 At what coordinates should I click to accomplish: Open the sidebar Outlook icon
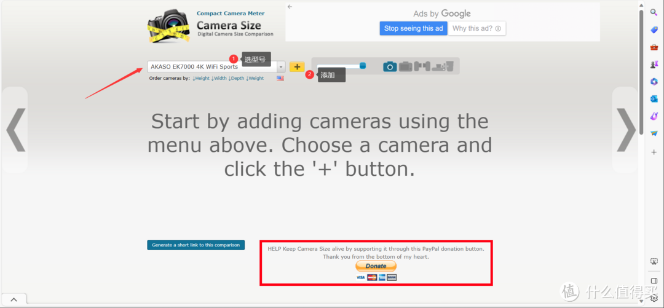(x=654, y=99)
